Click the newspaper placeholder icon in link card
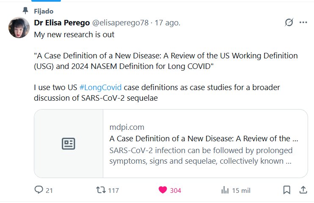Screen dimensions: 314x203 pyautogui.click(x=69, y=144)
